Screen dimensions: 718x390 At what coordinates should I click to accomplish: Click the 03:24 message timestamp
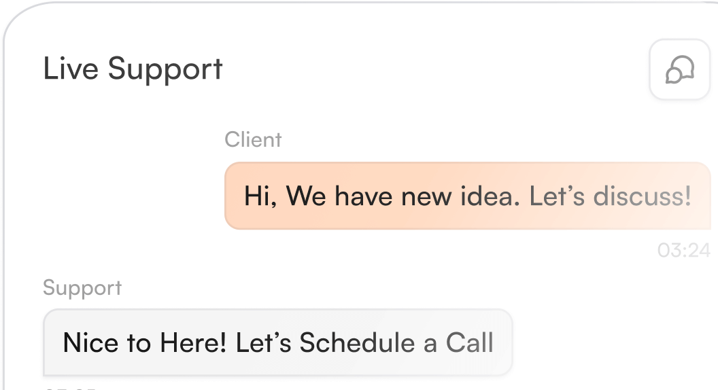683,251
